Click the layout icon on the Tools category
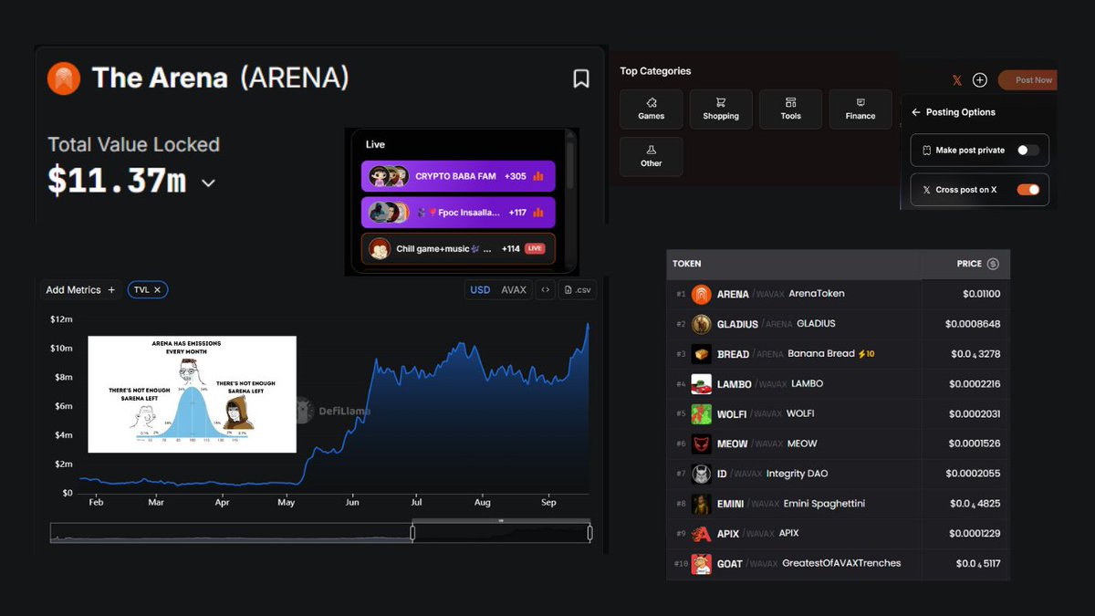Image resolution: width=1095 pixels, height=616 pixels. point(791,102)
